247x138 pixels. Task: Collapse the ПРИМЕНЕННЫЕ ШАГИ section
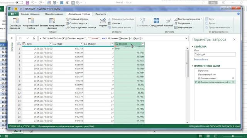click(x=192, y=66)
